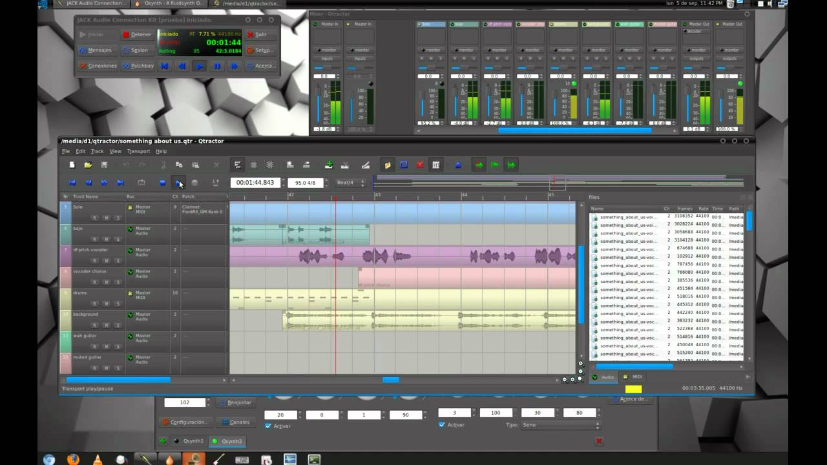This screenshot has height=465, width=827.
Task: Toggle the first green follow-playhead arrow icon
Action: [479, 165]
